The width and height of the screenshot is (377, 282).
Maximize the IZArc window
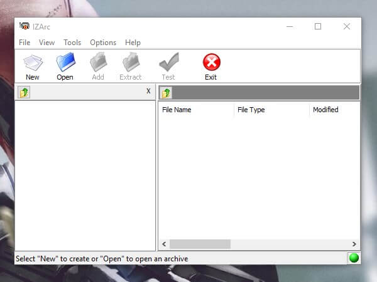318,26
